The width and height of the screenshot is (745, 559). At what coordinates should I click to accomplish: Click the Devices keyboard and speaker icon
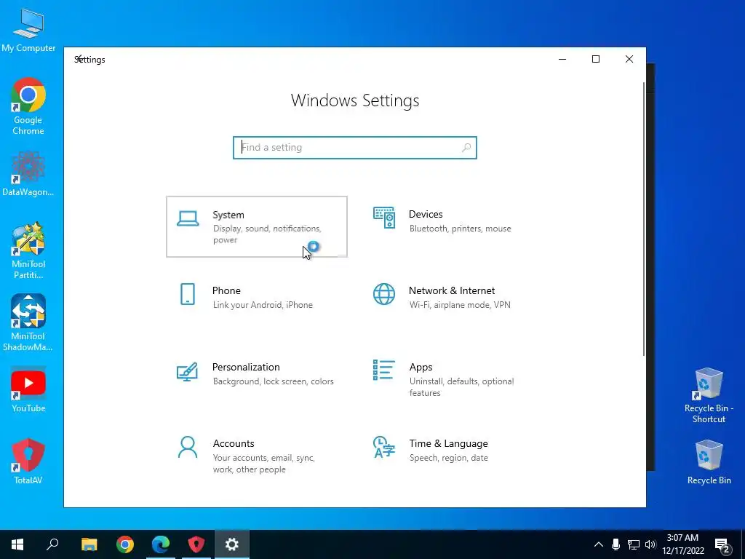coord(384,218)
